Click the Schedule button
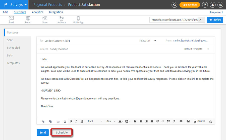Viewport: 226px width, 140px height. [62, 132]
